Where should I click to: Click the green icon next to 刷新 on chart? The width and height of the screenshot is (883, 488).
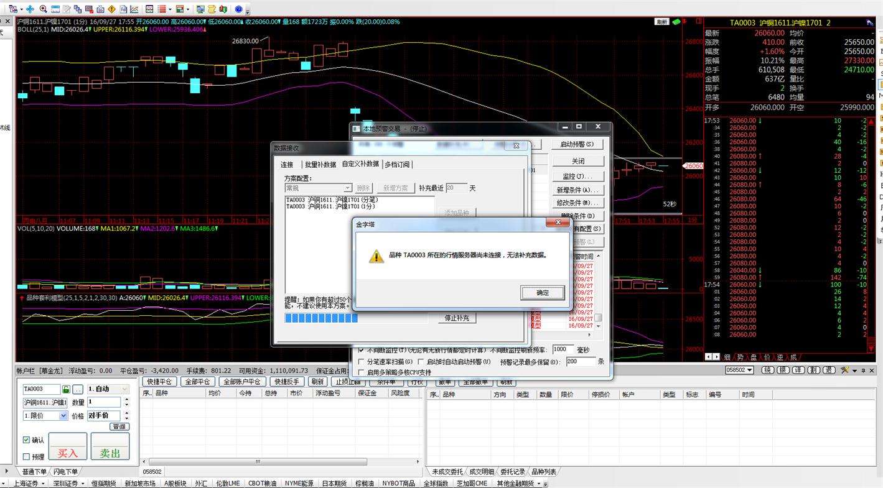(676, 22)
